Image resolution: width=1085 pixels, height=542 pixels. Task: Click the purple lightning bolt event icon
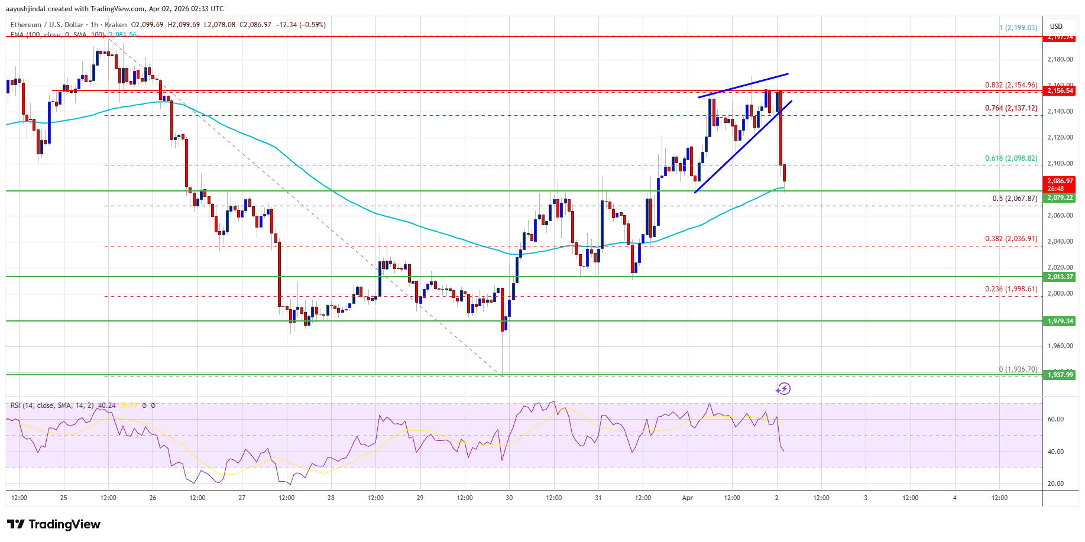point(783,389)
